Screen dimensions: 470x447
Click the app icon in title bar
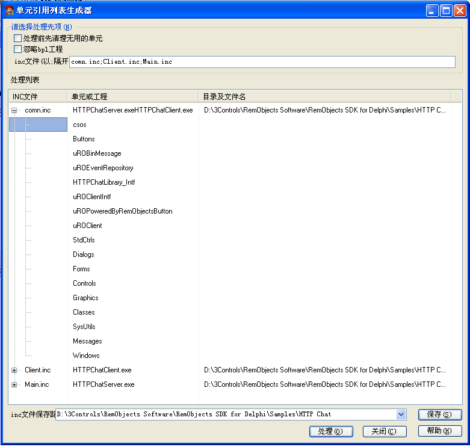pyautogui.click(x=9, y=10)
